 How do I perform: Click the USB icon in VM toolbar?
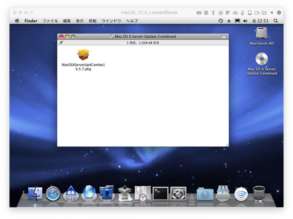tap(213, 13)
